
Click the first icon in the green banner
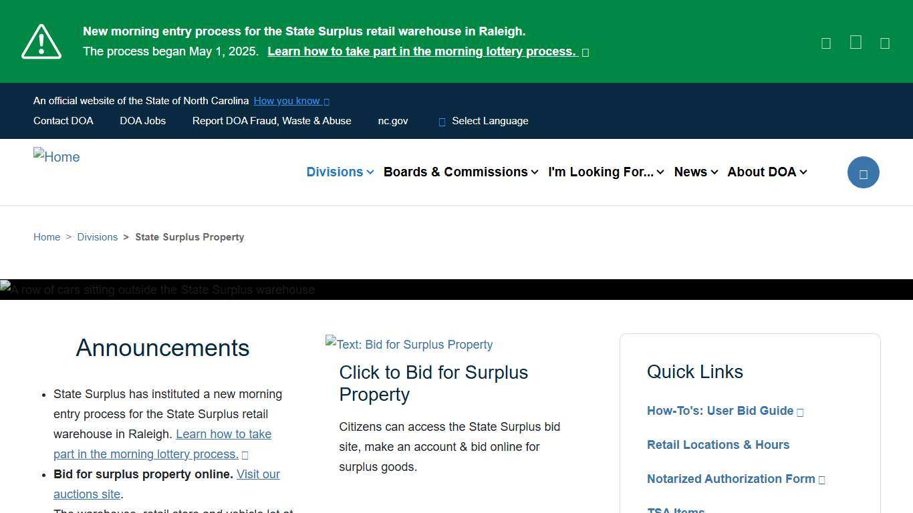[x=825, y=42]
